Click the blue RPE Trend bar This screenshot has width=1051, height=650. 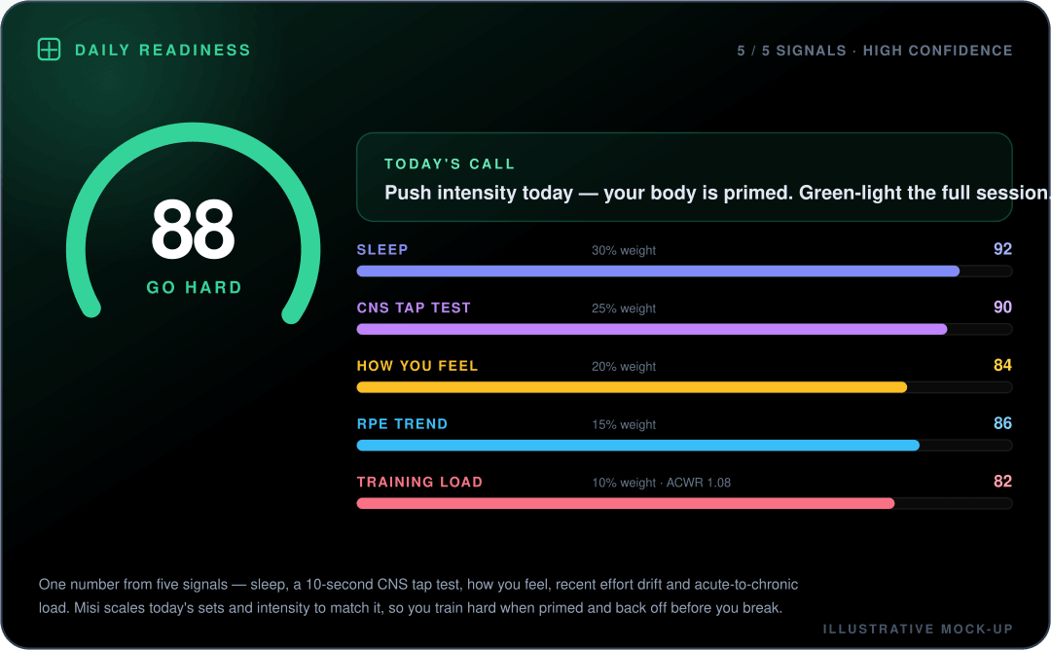tap(638, 446)
